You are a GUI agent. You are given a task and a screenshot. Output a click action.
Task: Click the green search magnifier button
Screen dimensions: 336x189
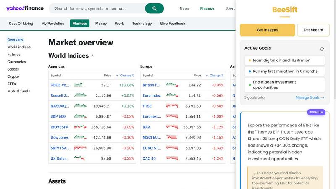coord(154,8)
